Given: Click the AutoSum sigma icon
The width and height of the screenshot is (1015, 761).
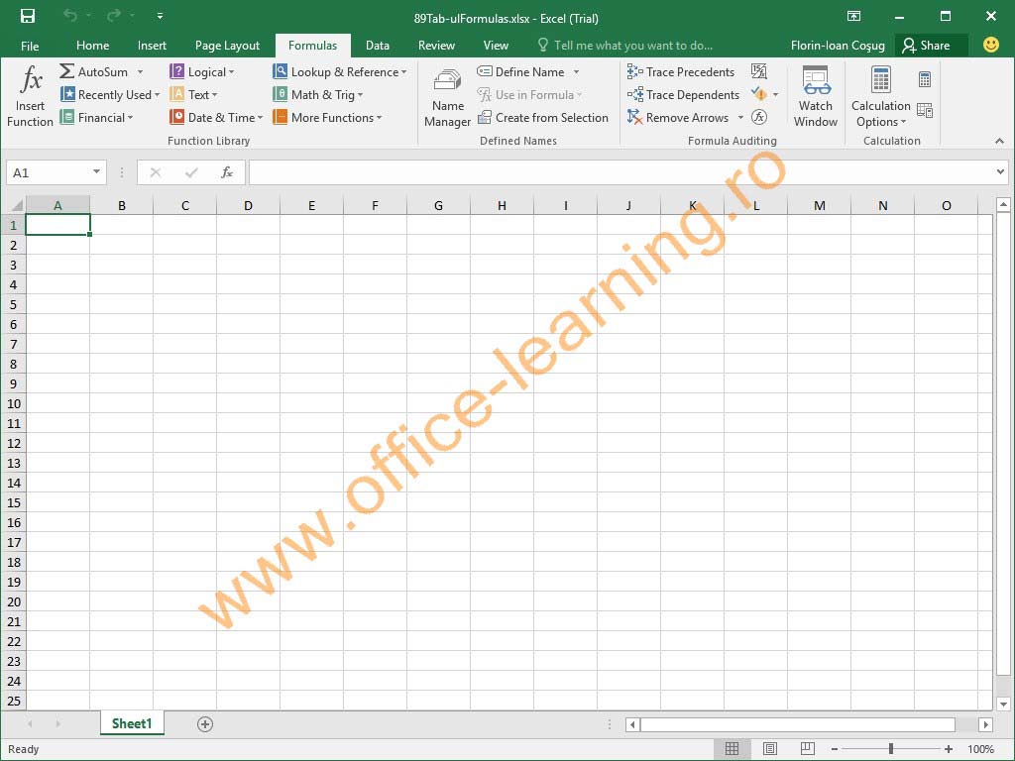Looking at the screenshot, I should tap(67, 71).
